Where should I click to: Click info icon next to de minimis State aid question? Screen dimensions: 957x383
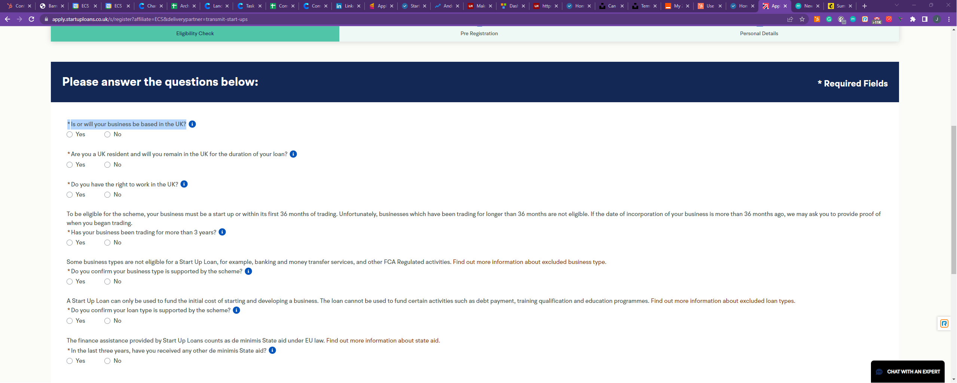pos(272,350)
